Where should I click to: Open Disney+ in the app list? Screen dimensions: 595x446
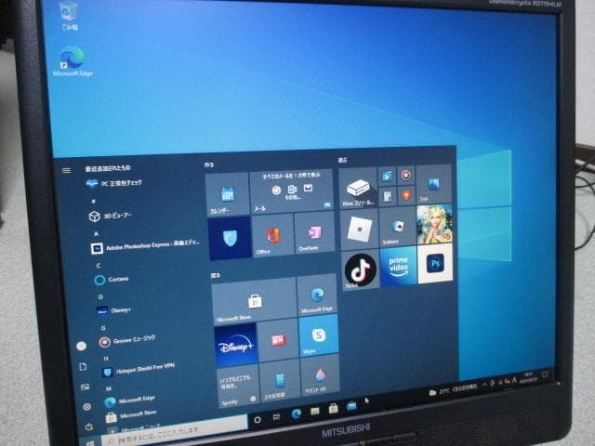[113, 310]
